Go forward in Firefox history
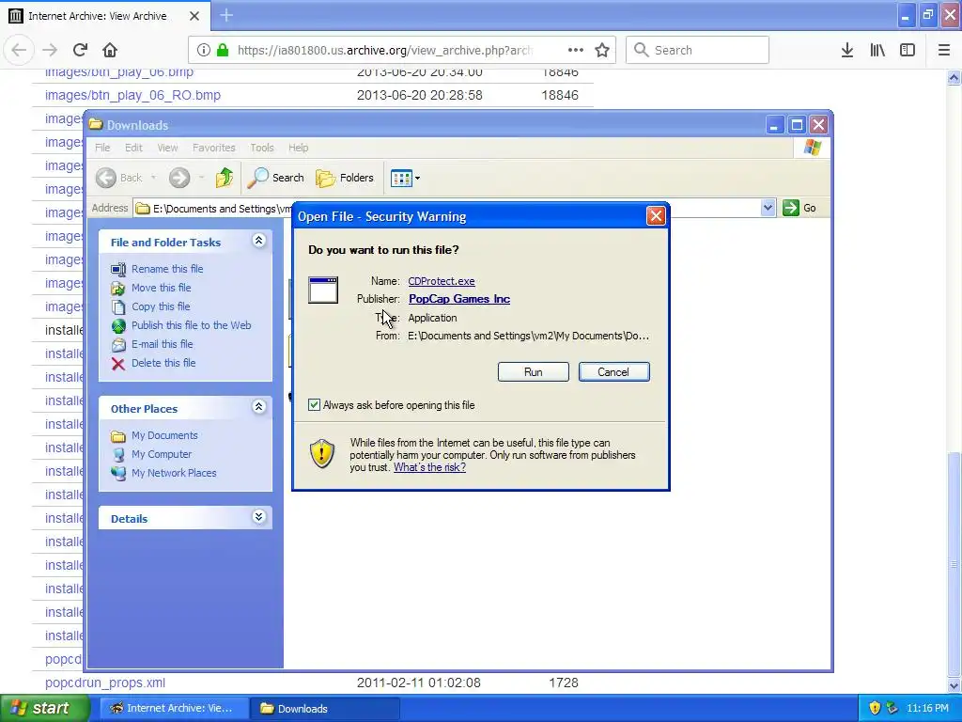This screenshot has height=722, width=962. (x=50, y=51)
